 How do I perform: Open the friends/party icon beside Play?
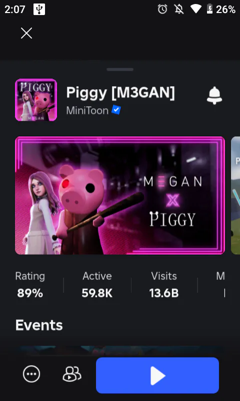tap(71, 374)
